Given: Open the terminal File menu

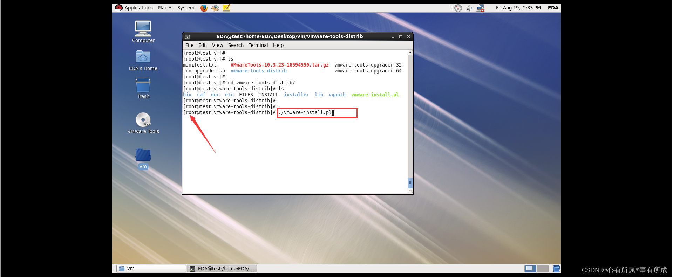Looking at the screenshot, I should click(x=189, y=45).
